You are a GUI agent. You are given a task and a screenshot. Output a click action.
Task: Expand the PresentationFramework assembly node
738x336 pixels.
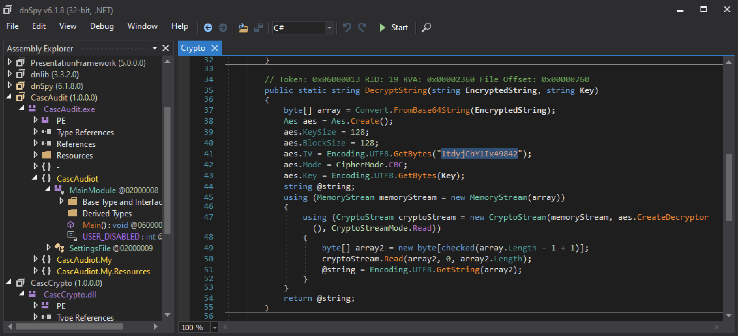10,62
